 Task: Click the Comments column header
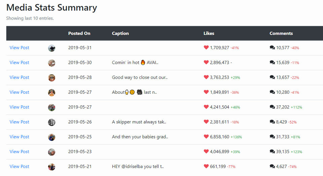[x=281, y=33]
